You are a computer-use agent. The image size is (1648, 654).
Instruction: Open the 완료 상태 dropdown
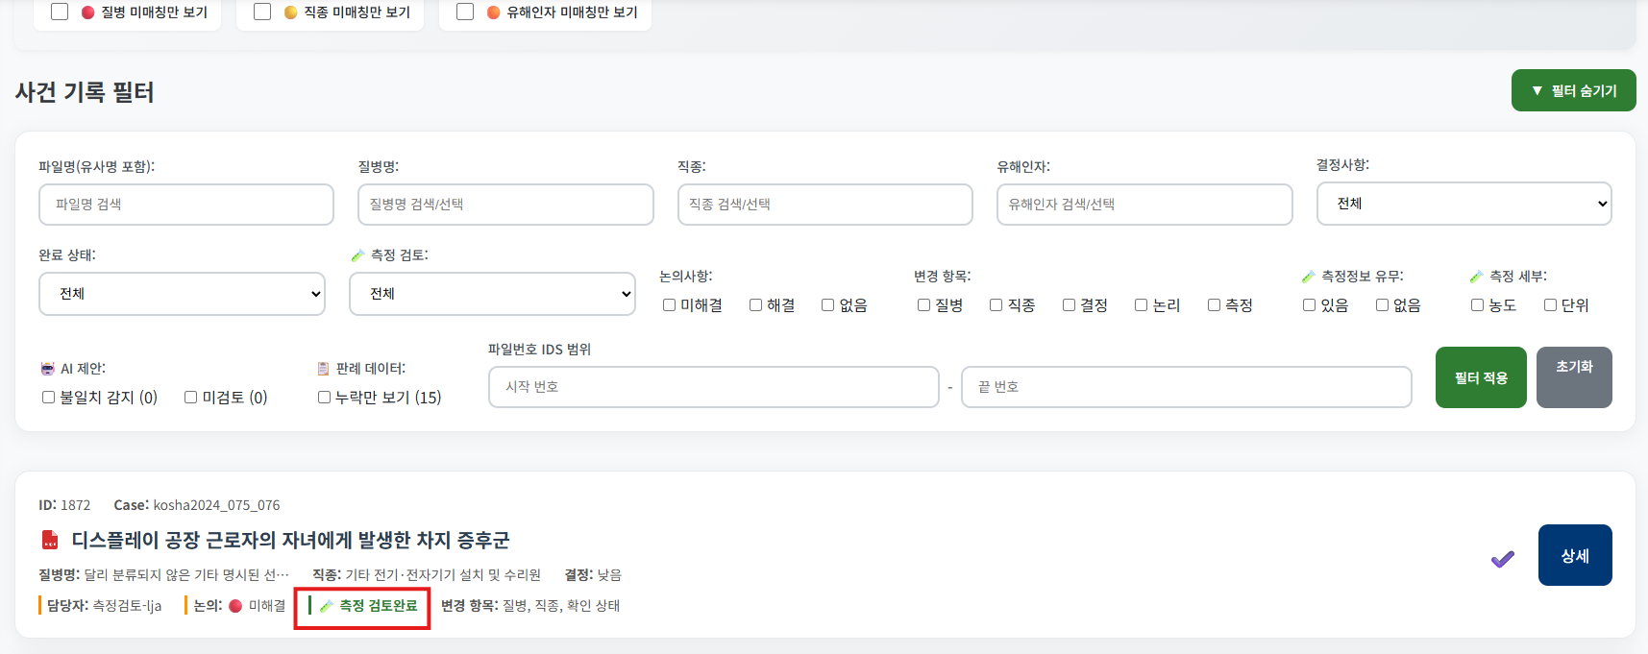pos(182,294)
